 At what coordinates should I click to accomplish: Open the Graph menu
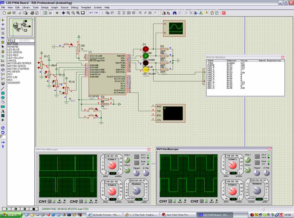pyautogui.click(x=55, y=8)
